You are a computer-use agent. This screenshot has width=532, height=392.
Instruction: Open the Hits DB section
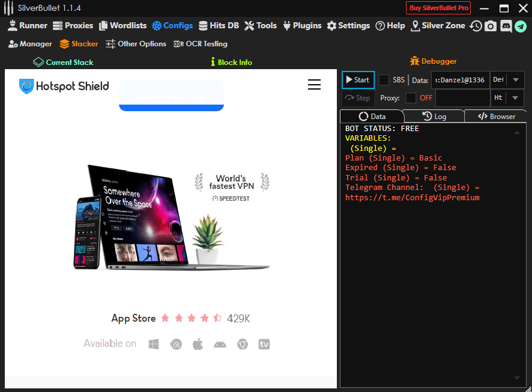click(x=219, y=25)
